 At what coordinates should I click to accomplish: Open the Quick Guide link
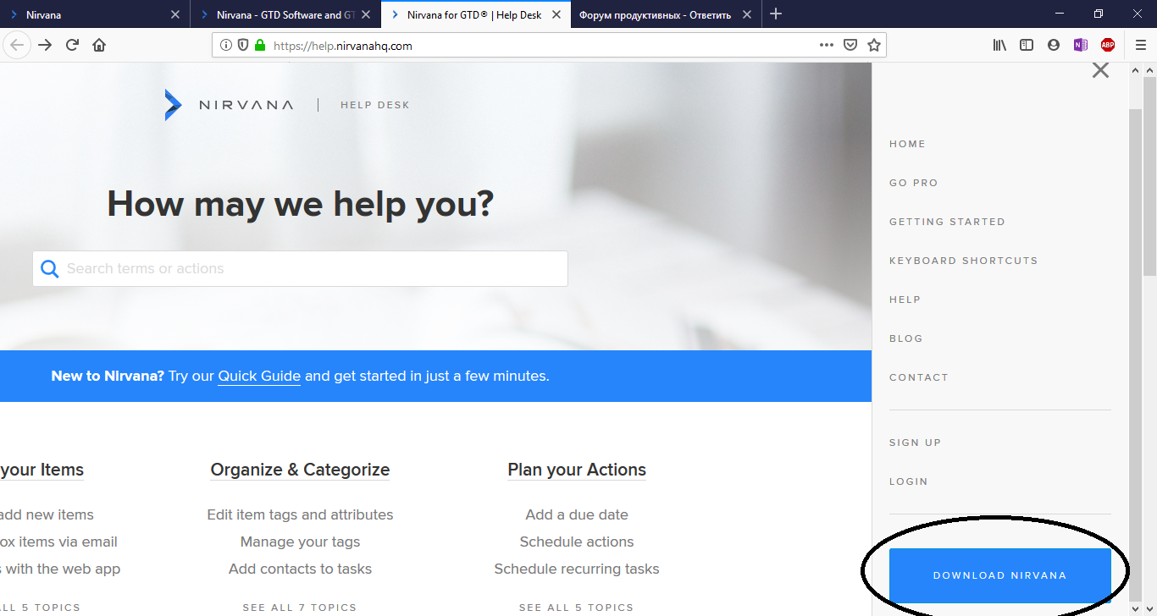point(259,376)
